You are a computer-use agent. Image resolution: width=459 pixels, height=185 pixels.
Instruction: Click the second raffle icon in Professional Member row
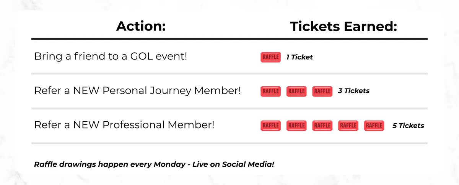pyautogui.click(x=296, y=125)
